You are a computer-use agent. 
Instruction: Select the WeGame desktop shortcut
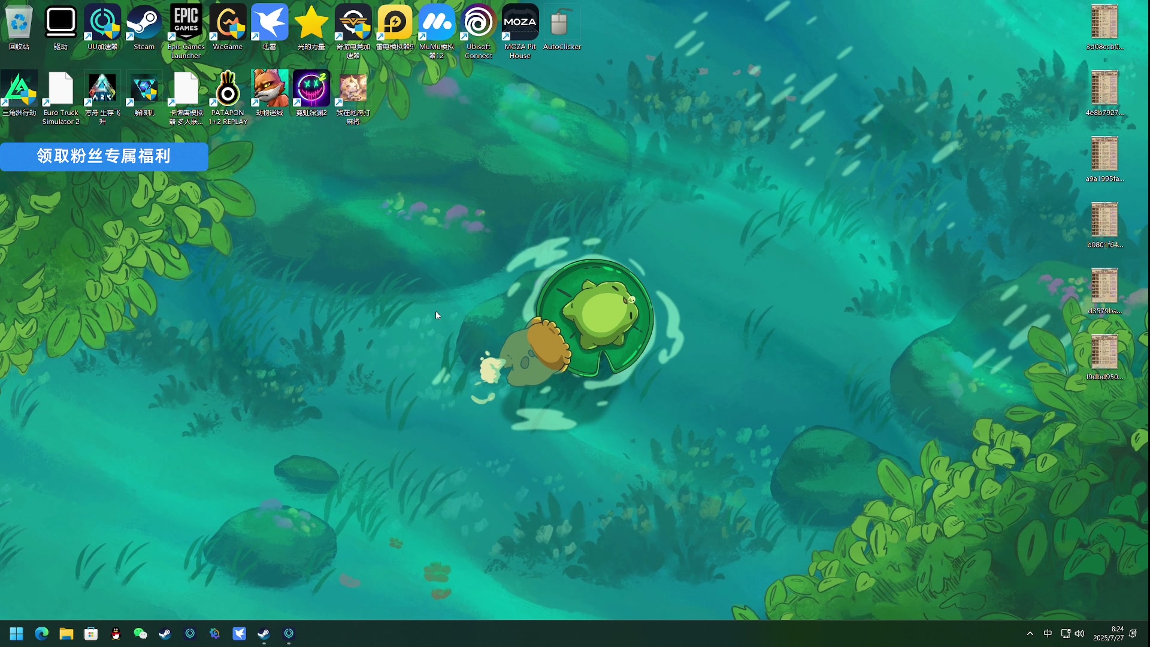tap(228, 28)
